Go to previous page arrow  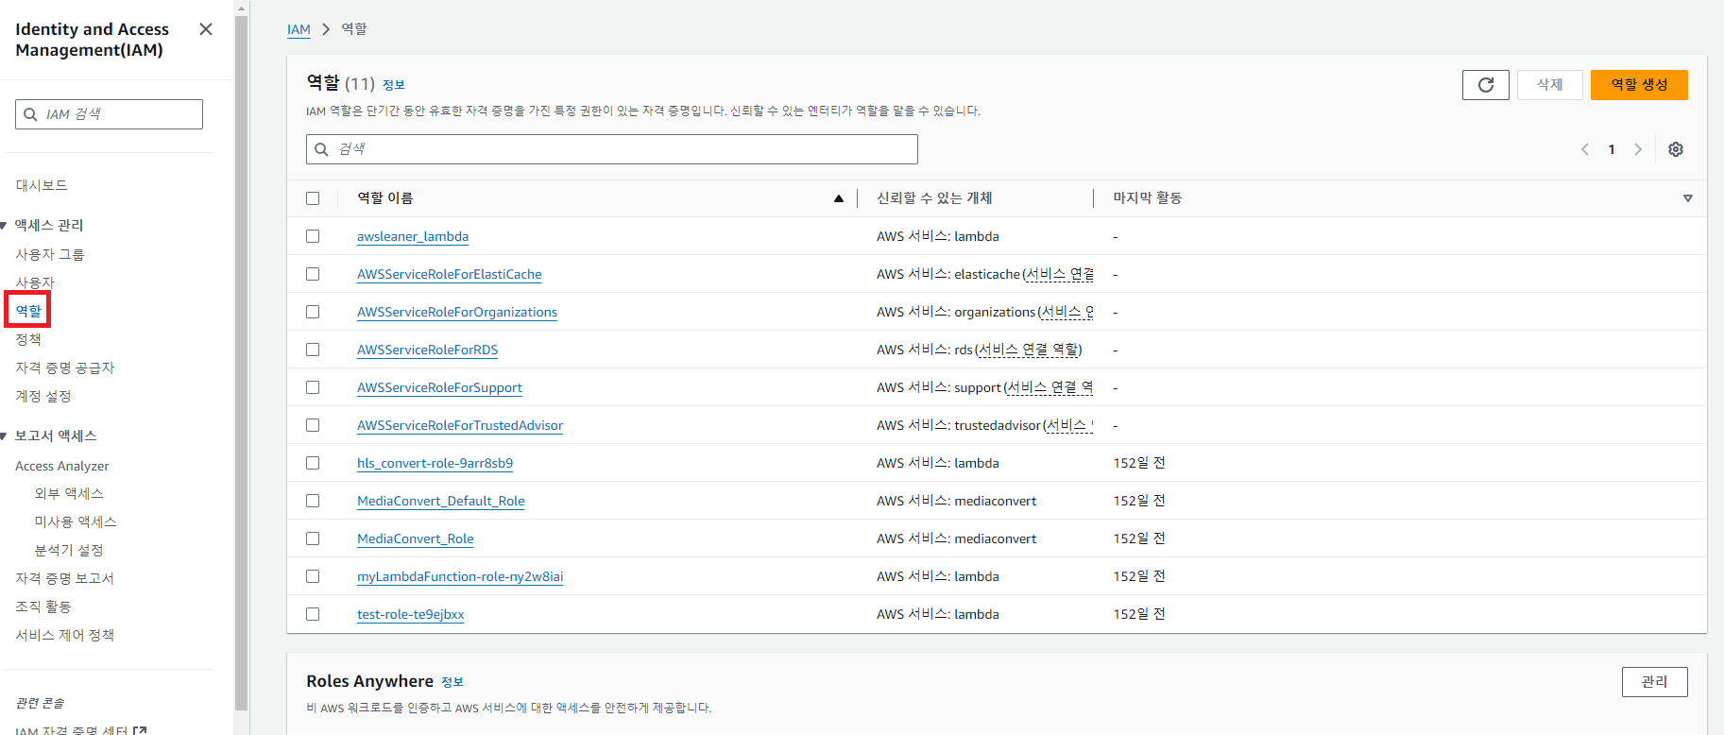click(x=1585, y=149)
